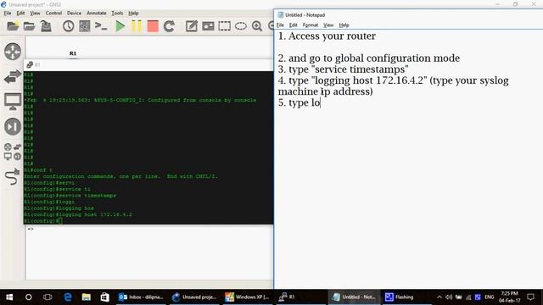Open the GNS3 Device menu
Screen dimensions: 543x305
74,14
